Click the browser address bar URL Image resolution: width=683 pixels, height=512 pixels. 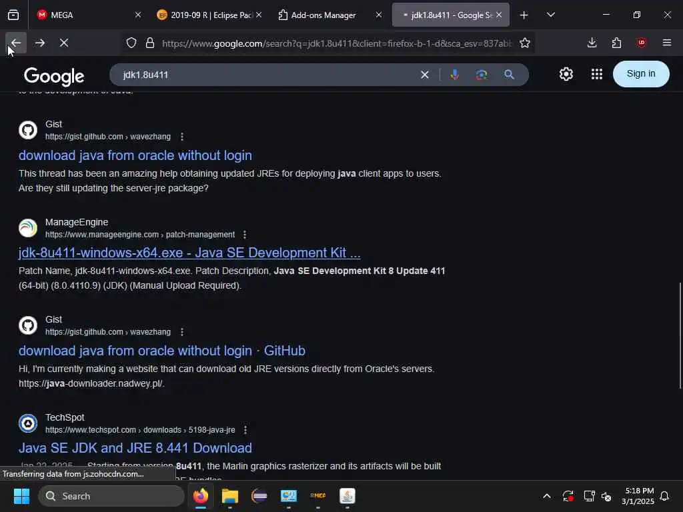point(336,43)
